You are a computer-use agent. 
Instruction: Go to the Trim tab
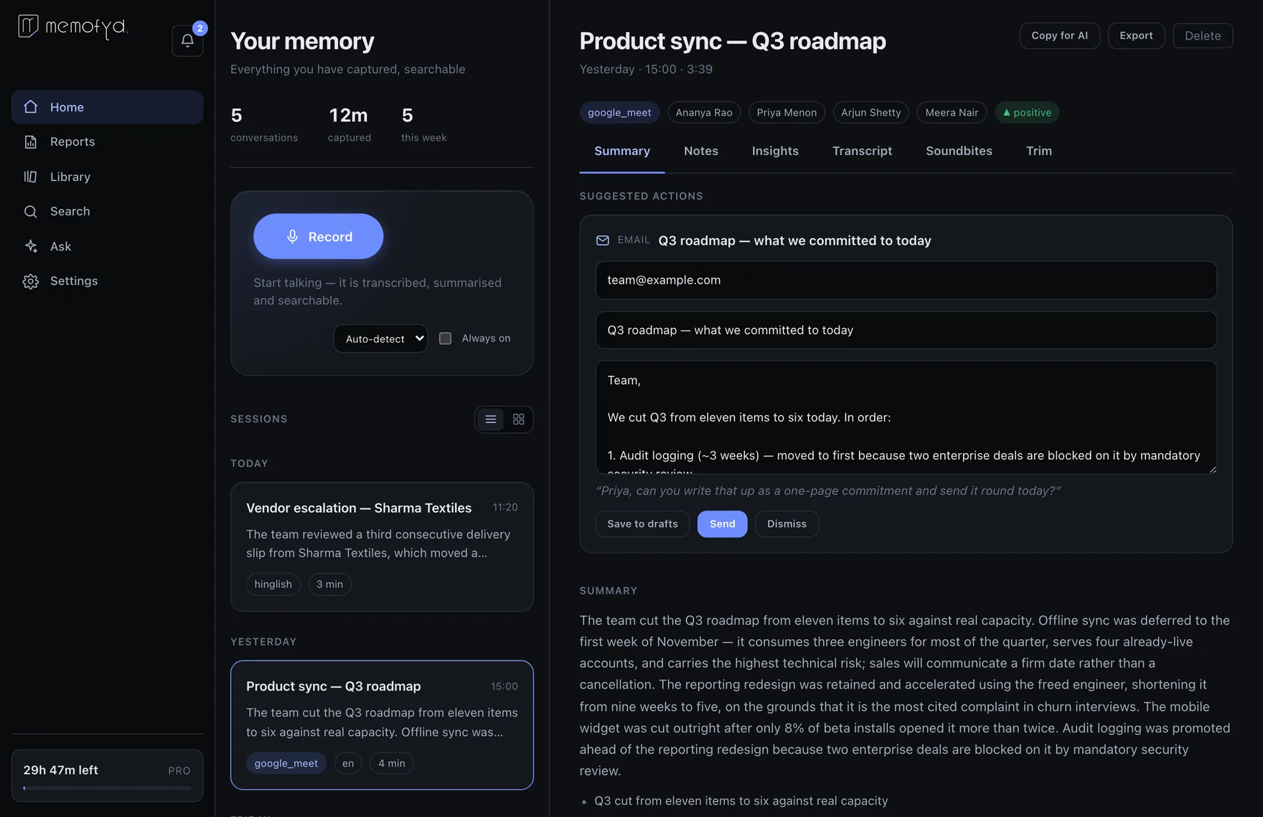point(1039,151)
